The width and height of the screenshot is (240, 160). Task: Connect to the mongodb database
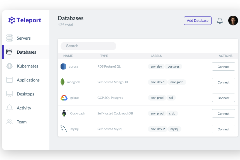(224, 82)
